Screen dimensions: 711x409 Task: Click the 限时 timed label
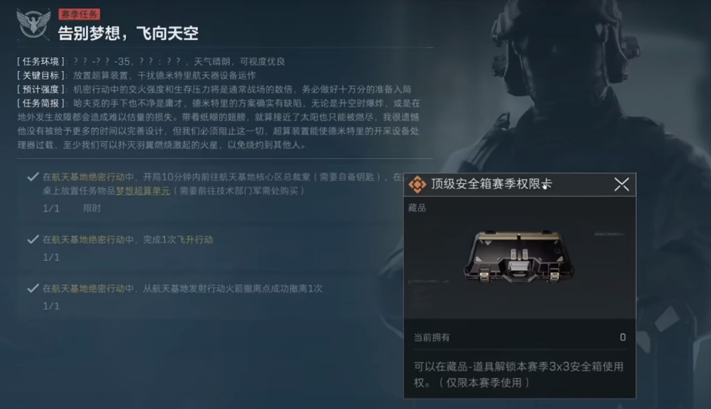coord(92,208)
